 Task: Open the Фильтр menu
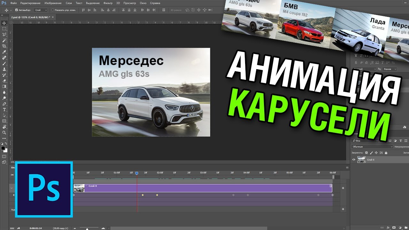click(x=108, y=3)
